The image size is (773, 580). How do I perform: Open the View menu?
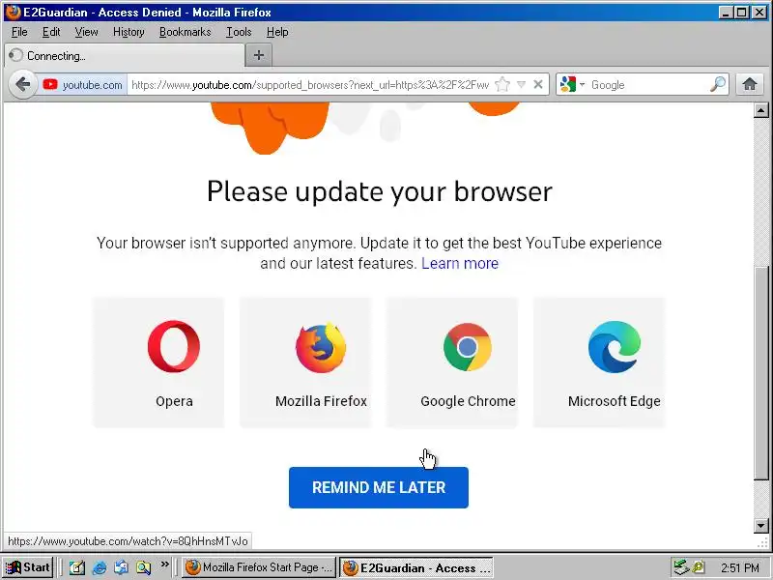click(86, 32)
